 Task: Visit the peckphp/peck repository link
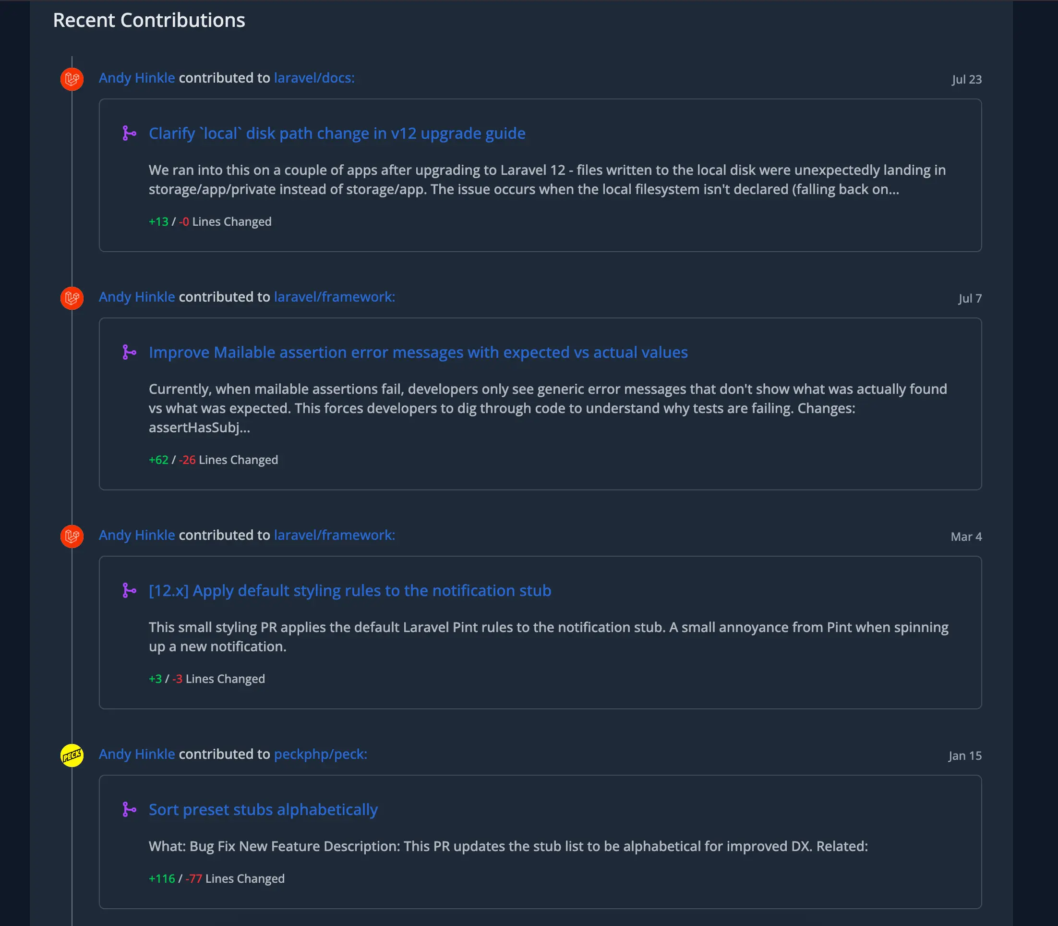tap(320, 754)
